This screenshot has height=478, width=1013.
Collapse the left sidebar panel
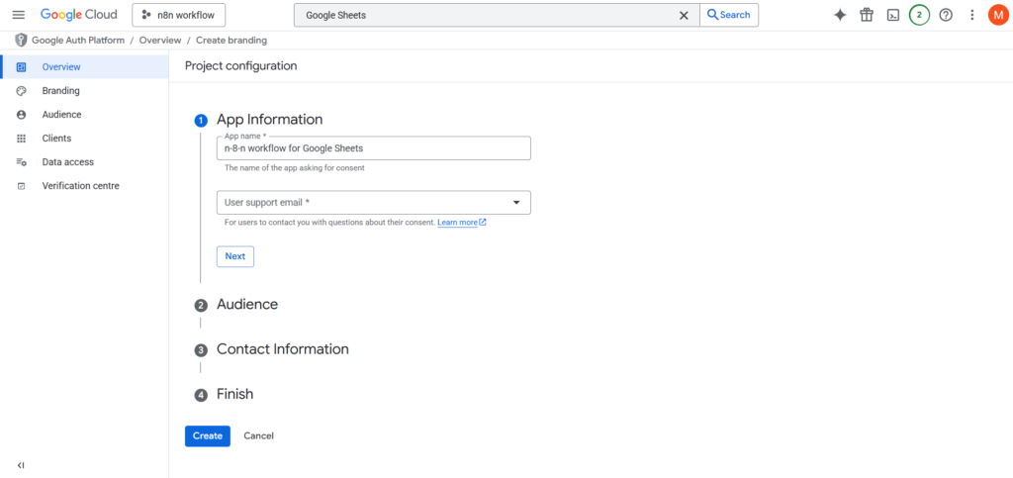[21, 465]
